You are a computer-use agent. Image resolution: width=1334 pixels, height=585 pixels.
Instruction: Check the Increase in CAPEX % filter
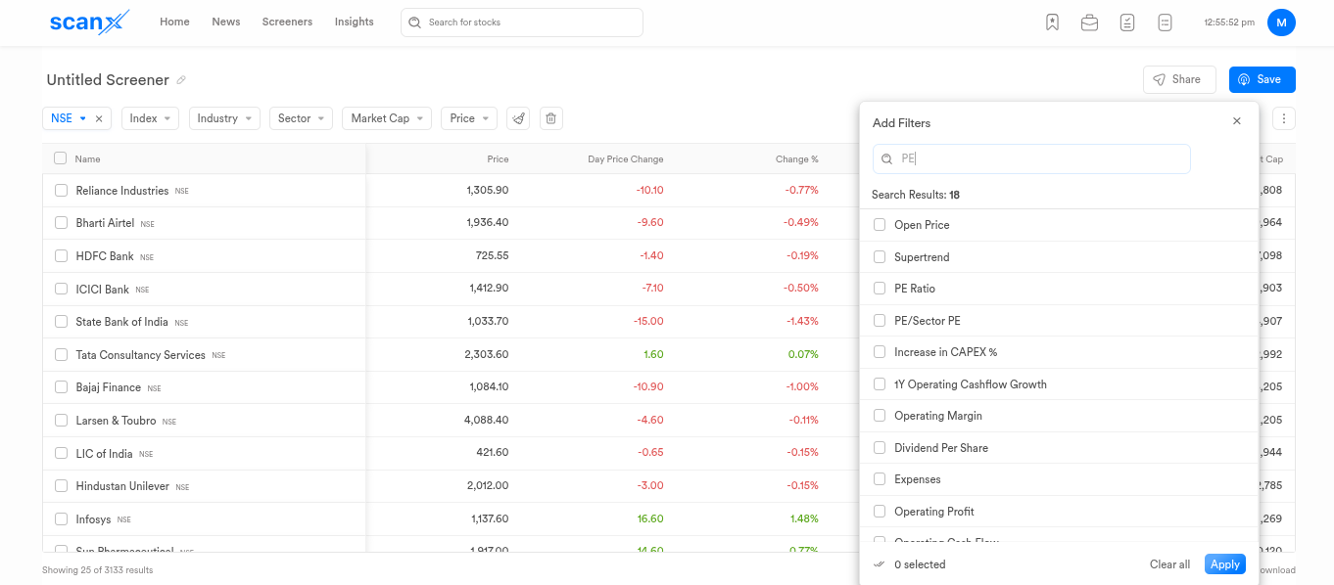880,352
